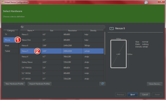
Task: Click inside the device search field
Action: [63, 27]
